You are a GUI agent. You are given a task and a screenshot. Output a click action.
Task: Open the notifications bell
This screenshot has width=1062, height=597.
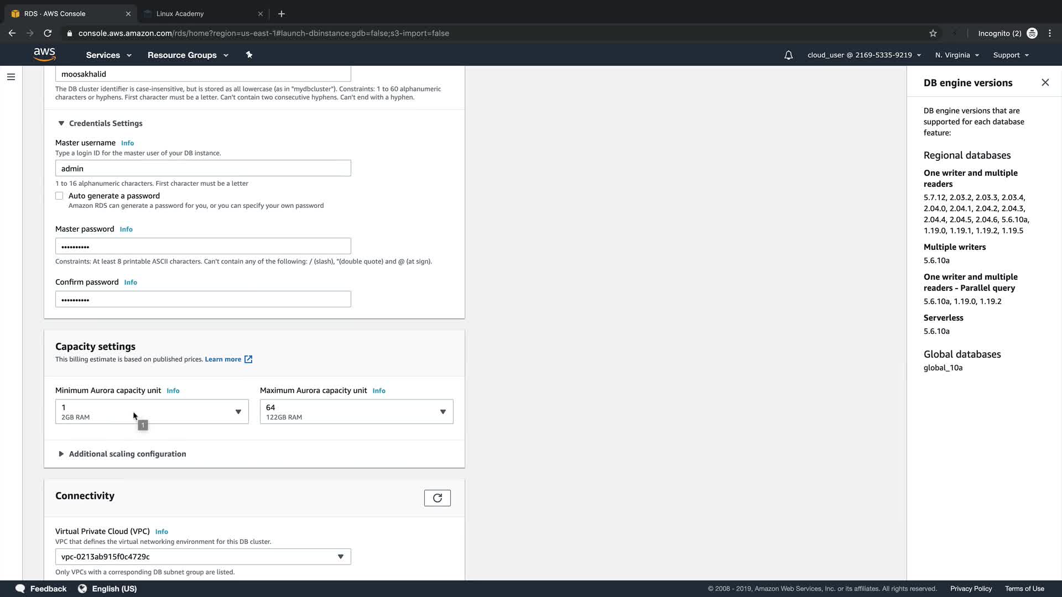pos(788,55)
